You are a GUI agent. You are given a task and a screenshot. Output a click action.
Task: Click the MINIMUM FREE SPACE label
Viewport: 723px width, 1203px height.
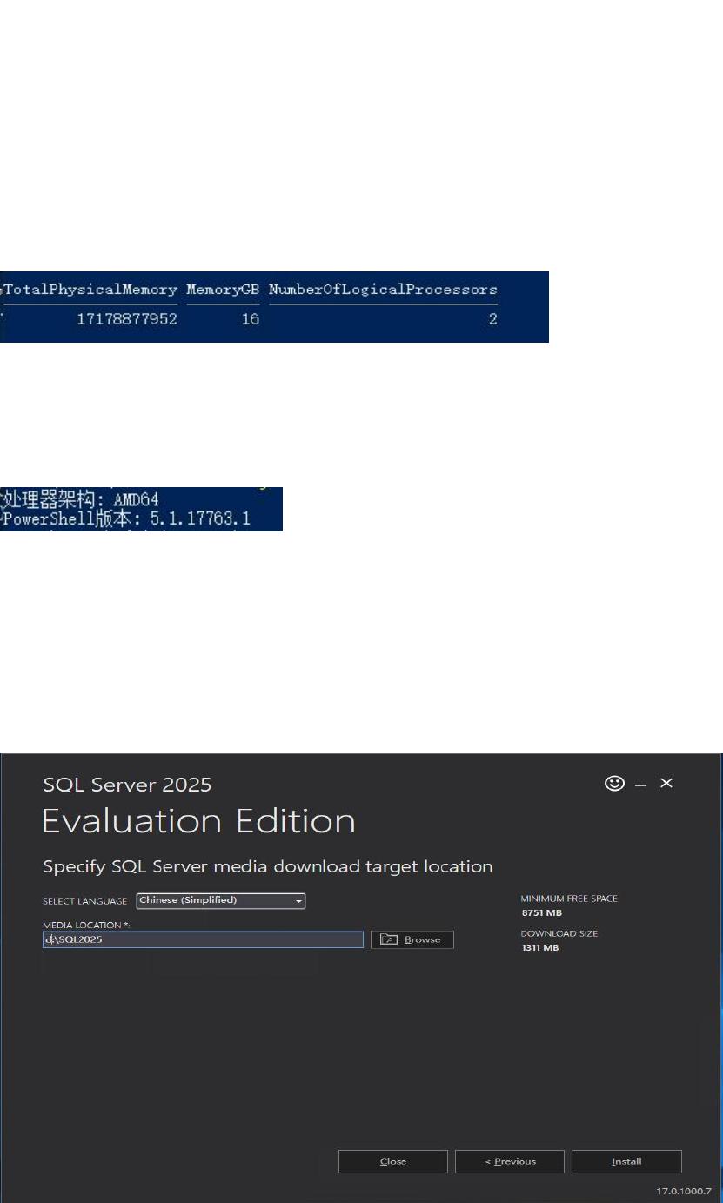[569, 899]
